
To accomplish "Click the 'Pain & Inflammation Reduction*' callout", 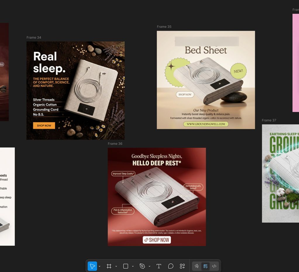I will pyautogui.click(x=123, y=211).
